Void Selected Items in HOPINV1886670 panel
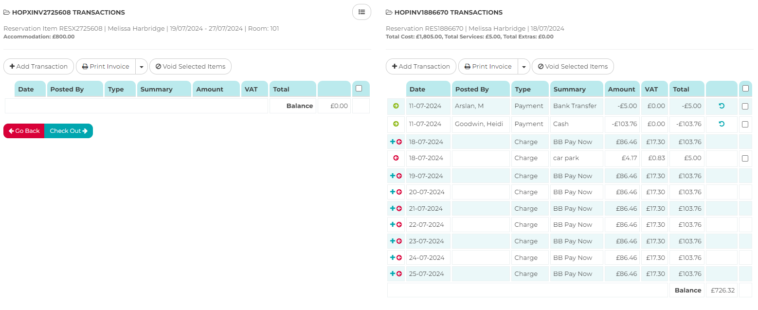Image resolution: width=758 pixels, height=310 pixels. (x=573, y=67)
